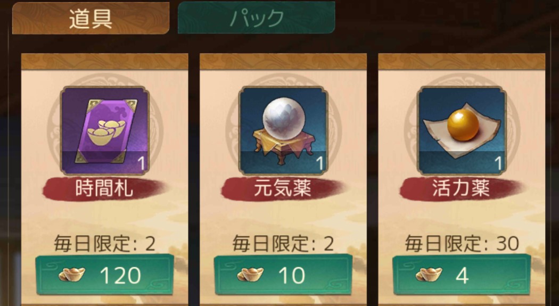The image size is (559, 306).
Task: Click the 毎日限定: 30 text
Action: coord(462,244)
